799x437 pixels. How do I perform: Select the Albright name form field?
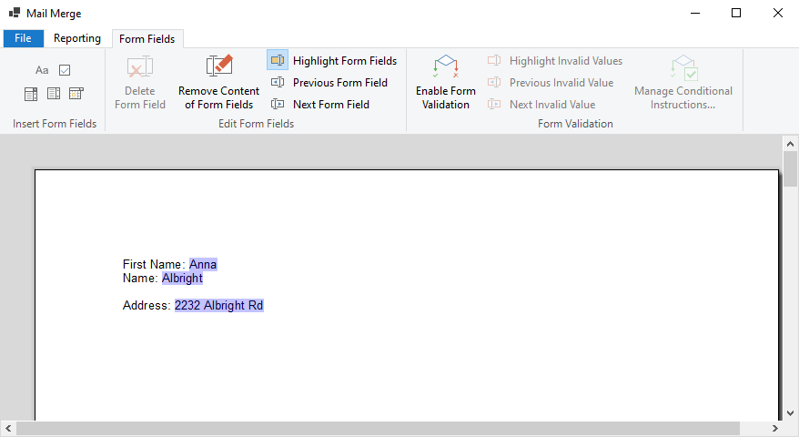182,278
